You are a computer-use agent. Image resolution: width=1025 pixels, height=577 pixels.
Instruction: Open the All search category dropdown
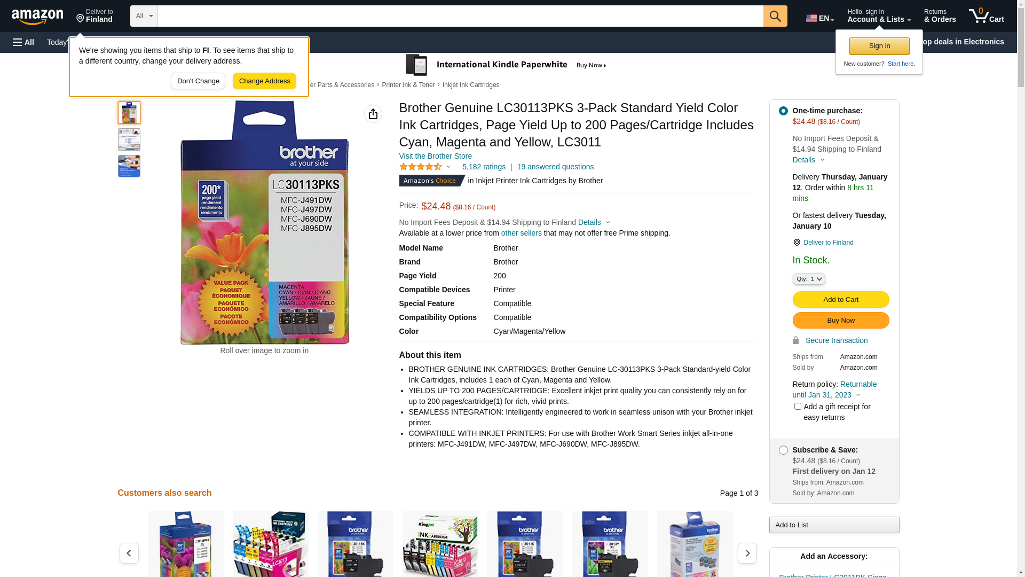(144, 16)
